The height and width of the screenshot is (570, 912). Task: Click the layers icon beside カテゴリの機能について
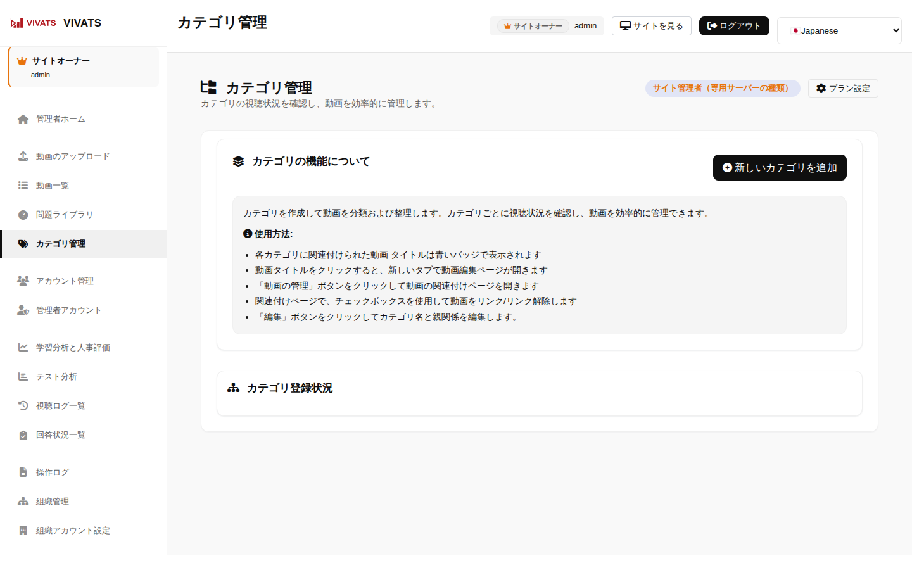click(x=238, y=161)
